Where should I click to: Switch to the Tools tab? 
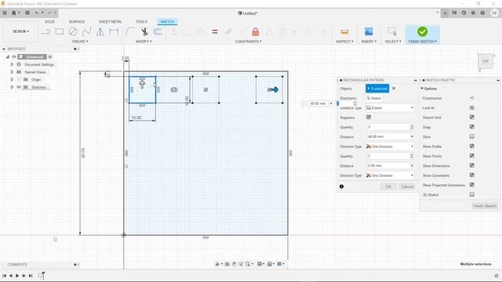pyautogui.click(x=141, y=22)
